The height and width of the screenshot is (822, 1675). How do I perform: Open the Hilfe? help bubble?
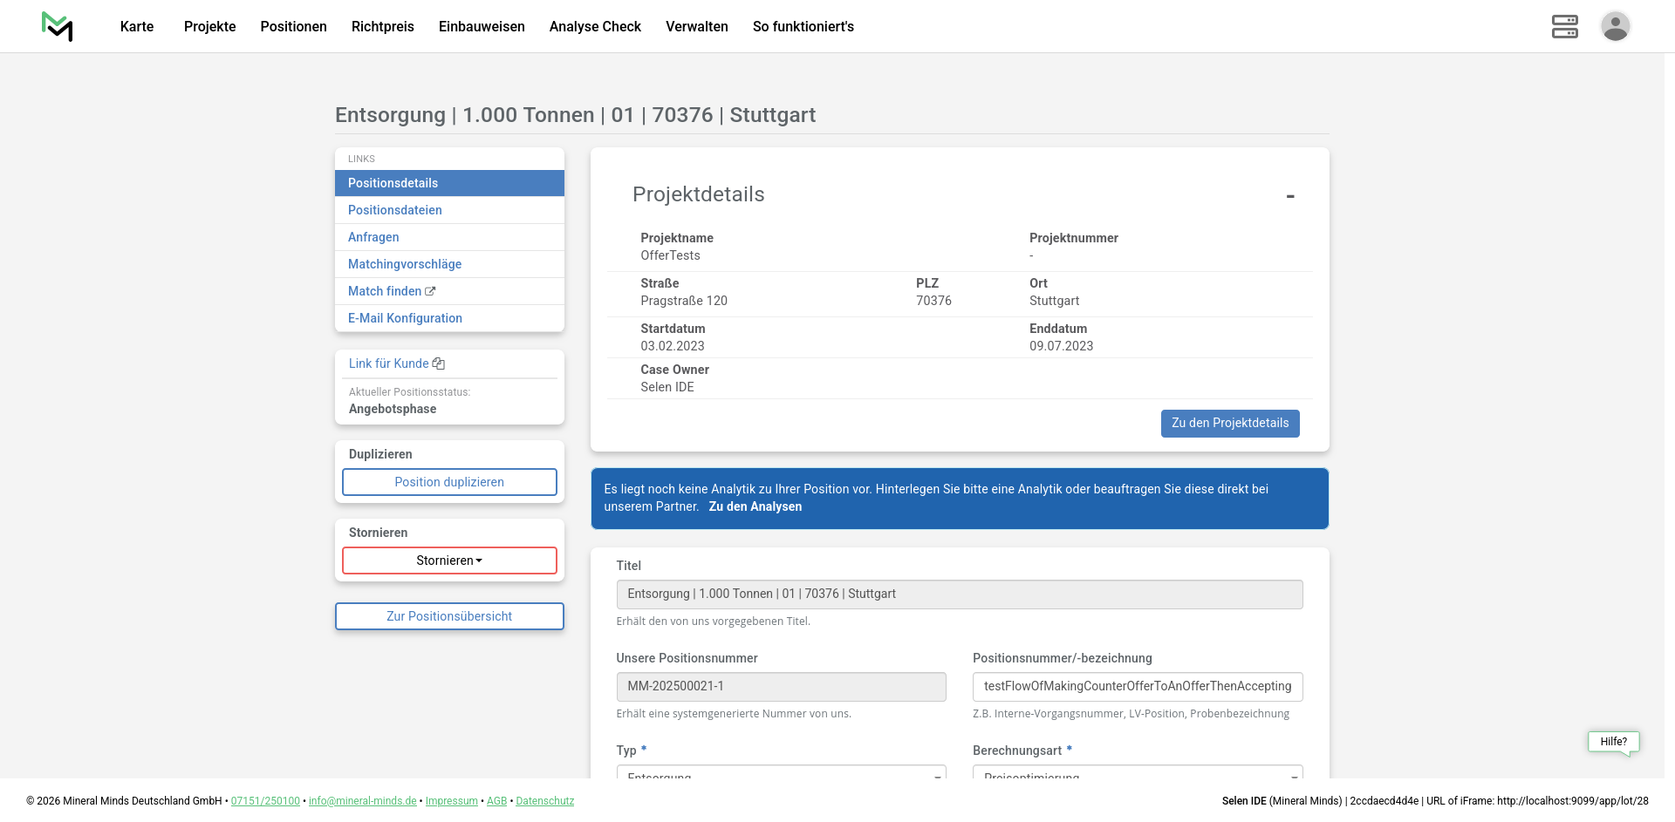click(x=1613, y=742)
